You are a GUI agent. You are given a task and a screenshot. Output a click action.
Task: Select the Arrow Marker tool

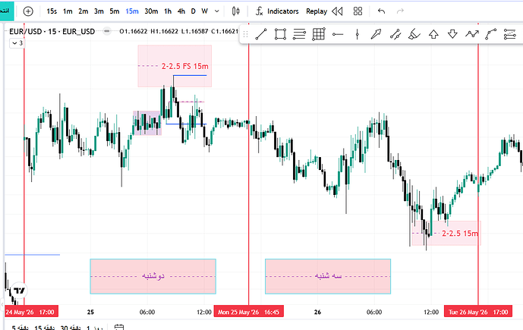click(376, 34)
